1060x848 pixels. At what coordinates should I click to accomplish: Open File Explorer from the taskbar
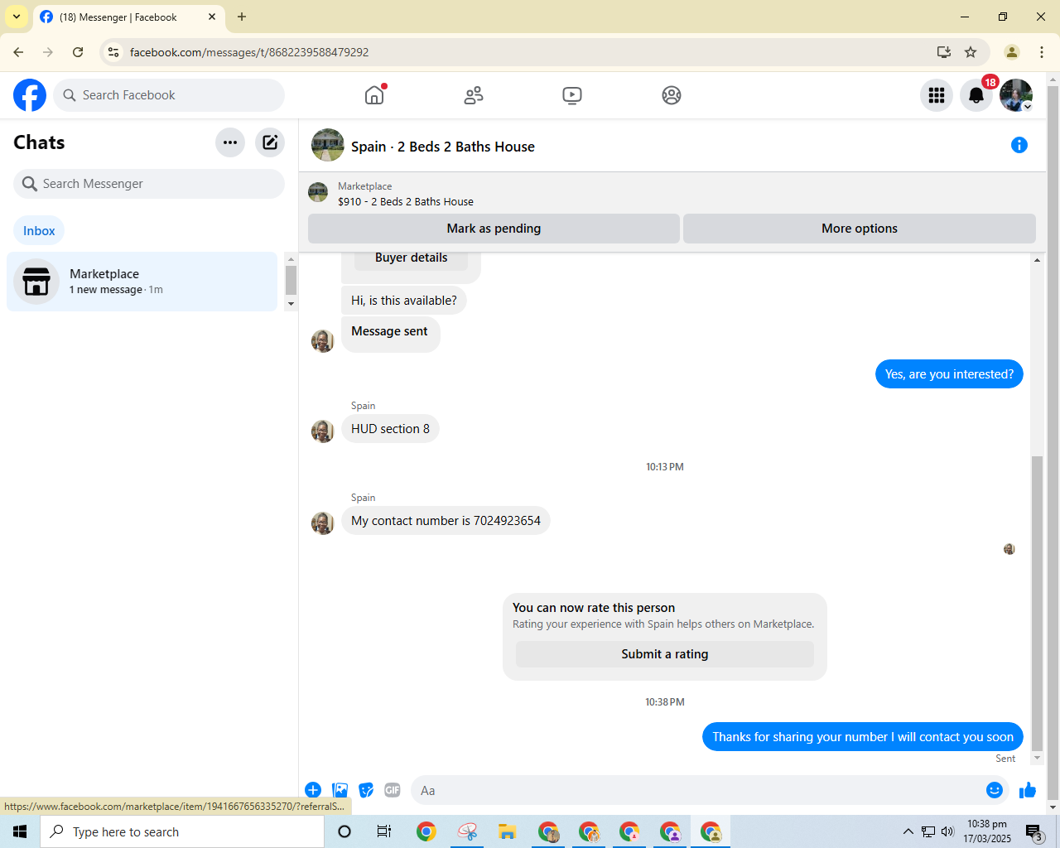pyautogui.click(x=508, y=831)
